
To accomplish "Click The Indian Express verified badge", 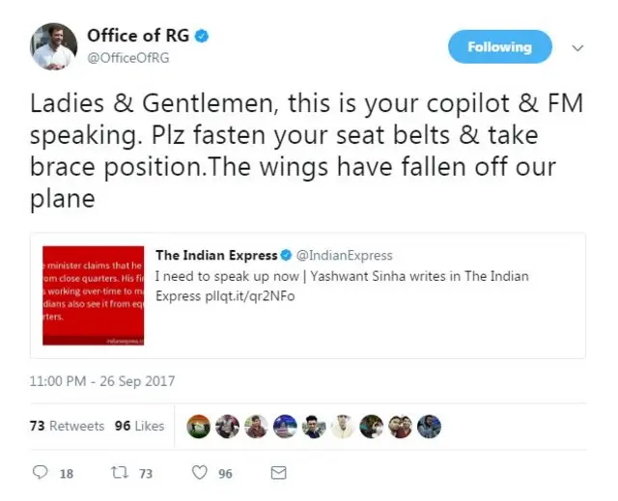I will 286,256.
